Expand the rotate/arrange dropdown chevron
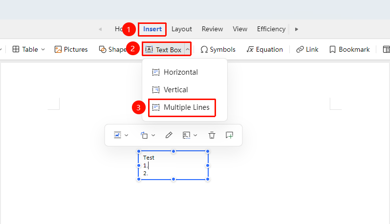This screenshot has width=390, height=224. tap(153, 135)
